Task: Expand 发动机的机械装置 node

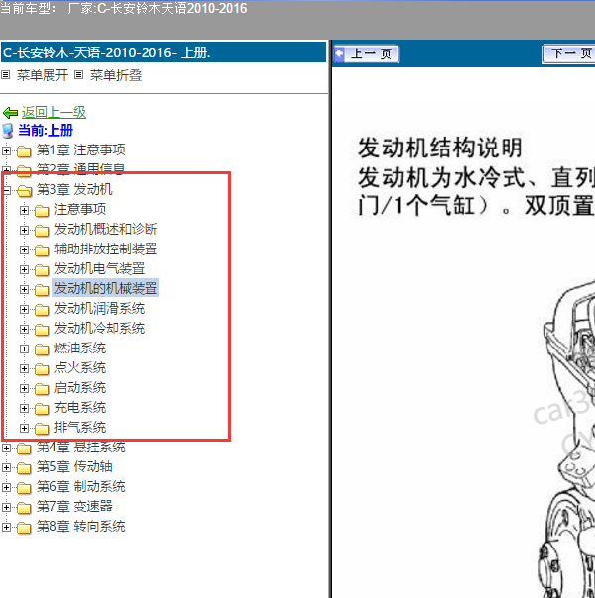Action: coord(24,289)
